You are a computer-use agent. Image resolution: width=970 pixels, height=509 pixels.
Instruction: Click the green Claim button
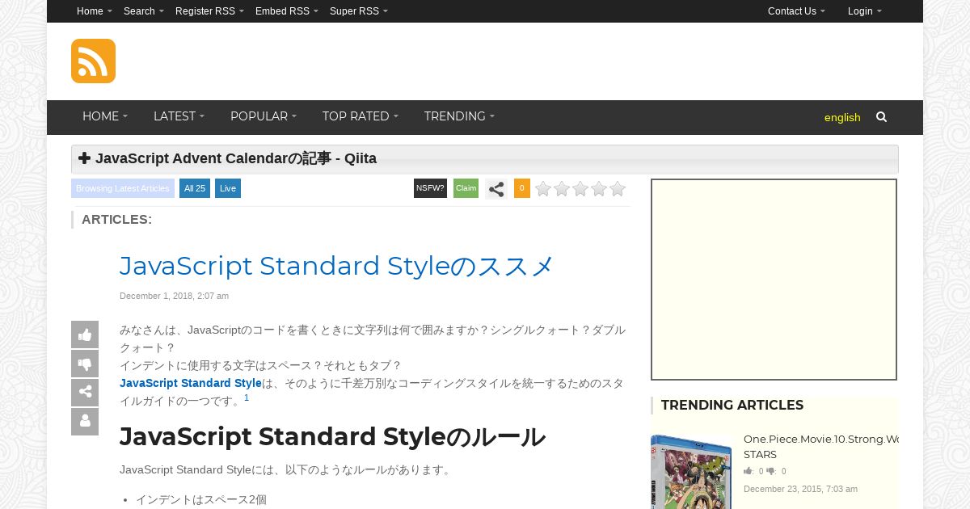pos(466,188)
